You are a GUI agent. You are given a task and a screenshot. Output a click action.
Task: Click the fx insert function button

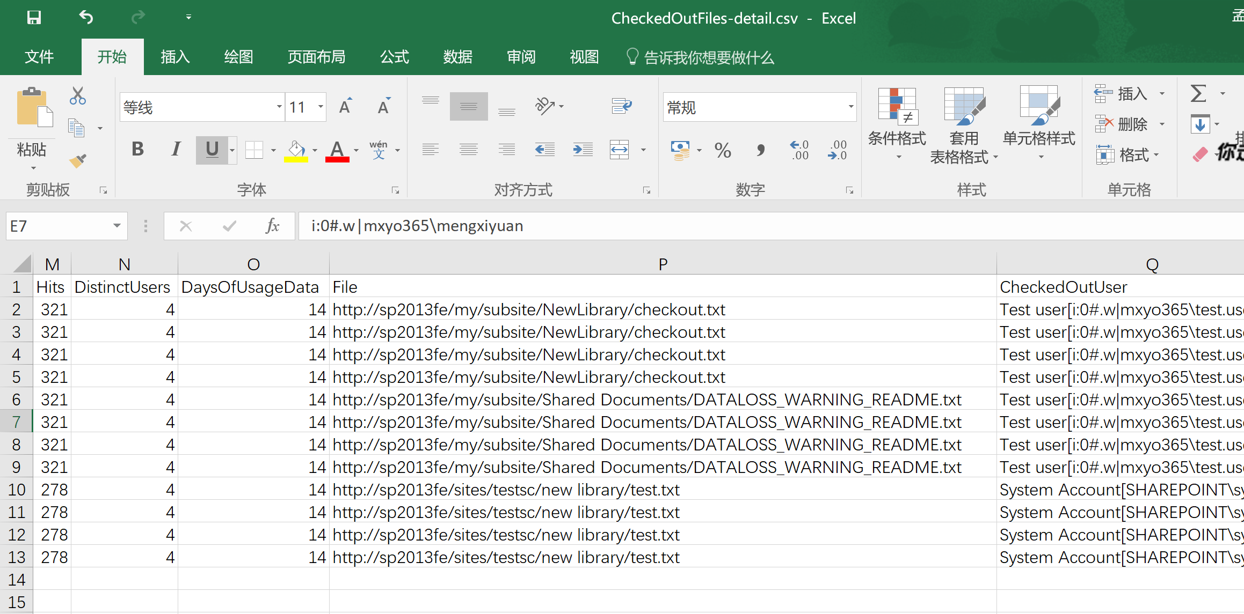(x=272, y=226)
